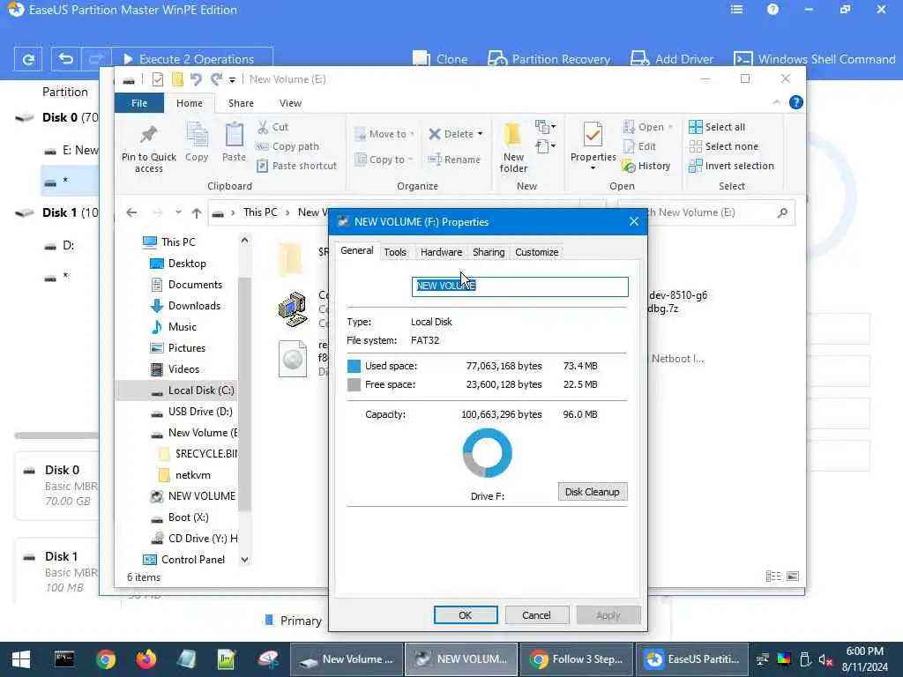The height and width of the screenshot is (677, 903).
Task: Click the Cut scissors option
Action: [272, 127]
